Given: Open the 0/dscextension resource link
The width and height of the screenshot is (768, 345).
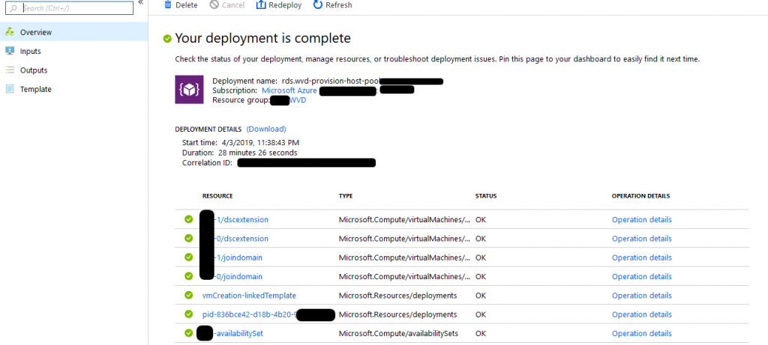Looking at the screenshot, I should (x=241, y=239).
